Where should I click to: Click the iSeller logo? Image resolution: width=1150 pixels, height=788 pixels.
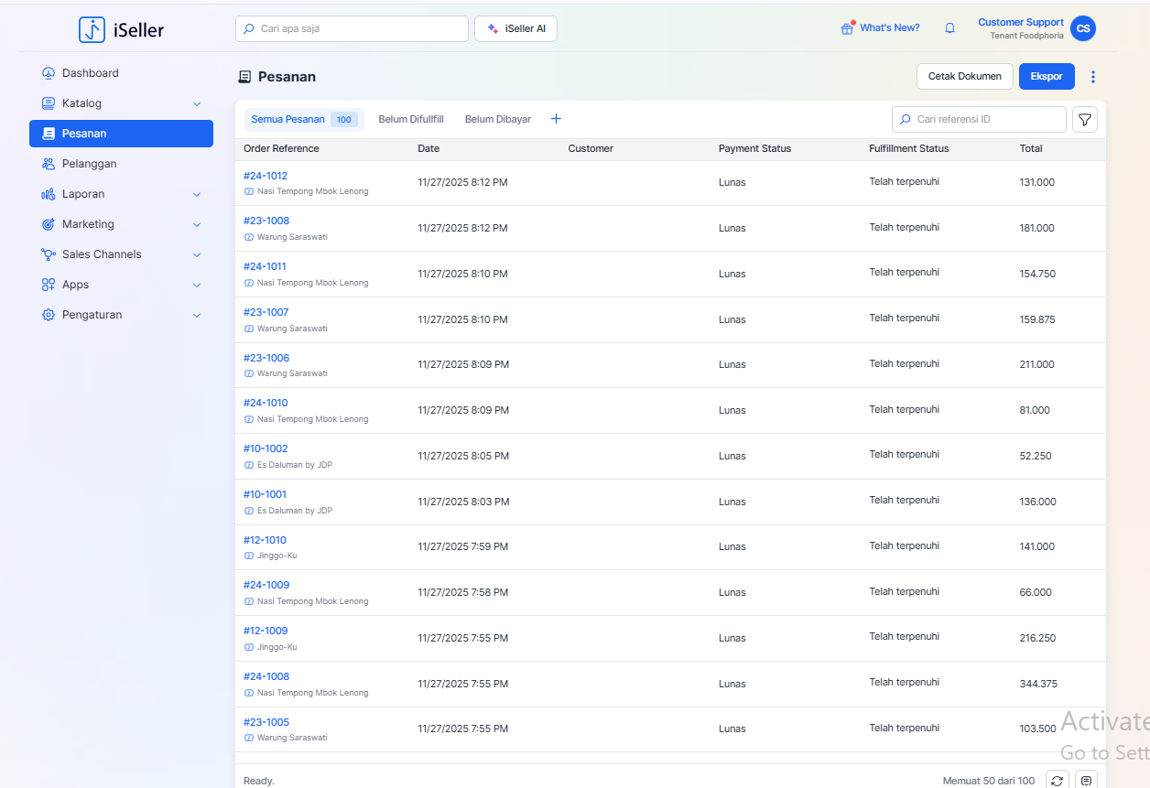pyautogui.click(x=121, y=29)
